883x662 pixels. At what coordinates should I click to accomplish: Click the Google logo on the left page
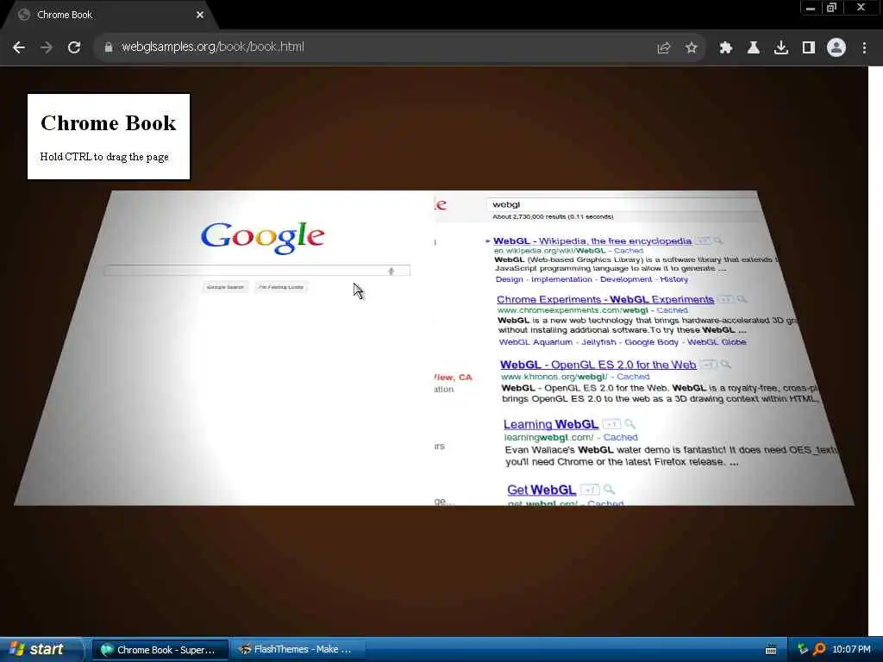(262, 237)
